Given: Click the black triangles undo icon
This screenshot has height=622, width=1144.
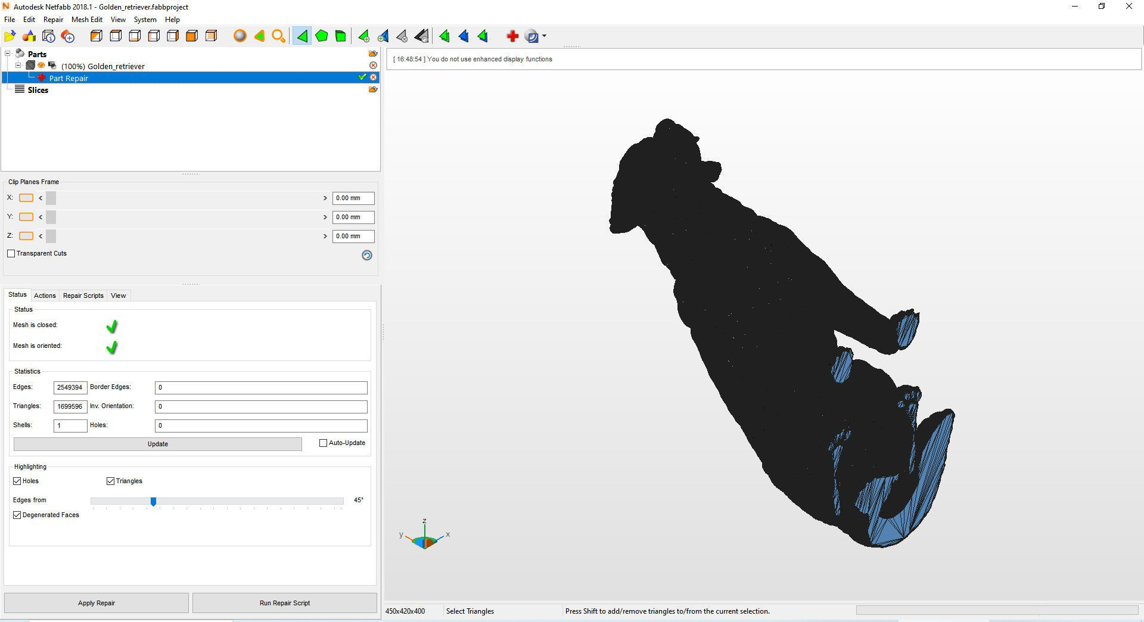Looking at the screenshot, I should coord(421,36).
